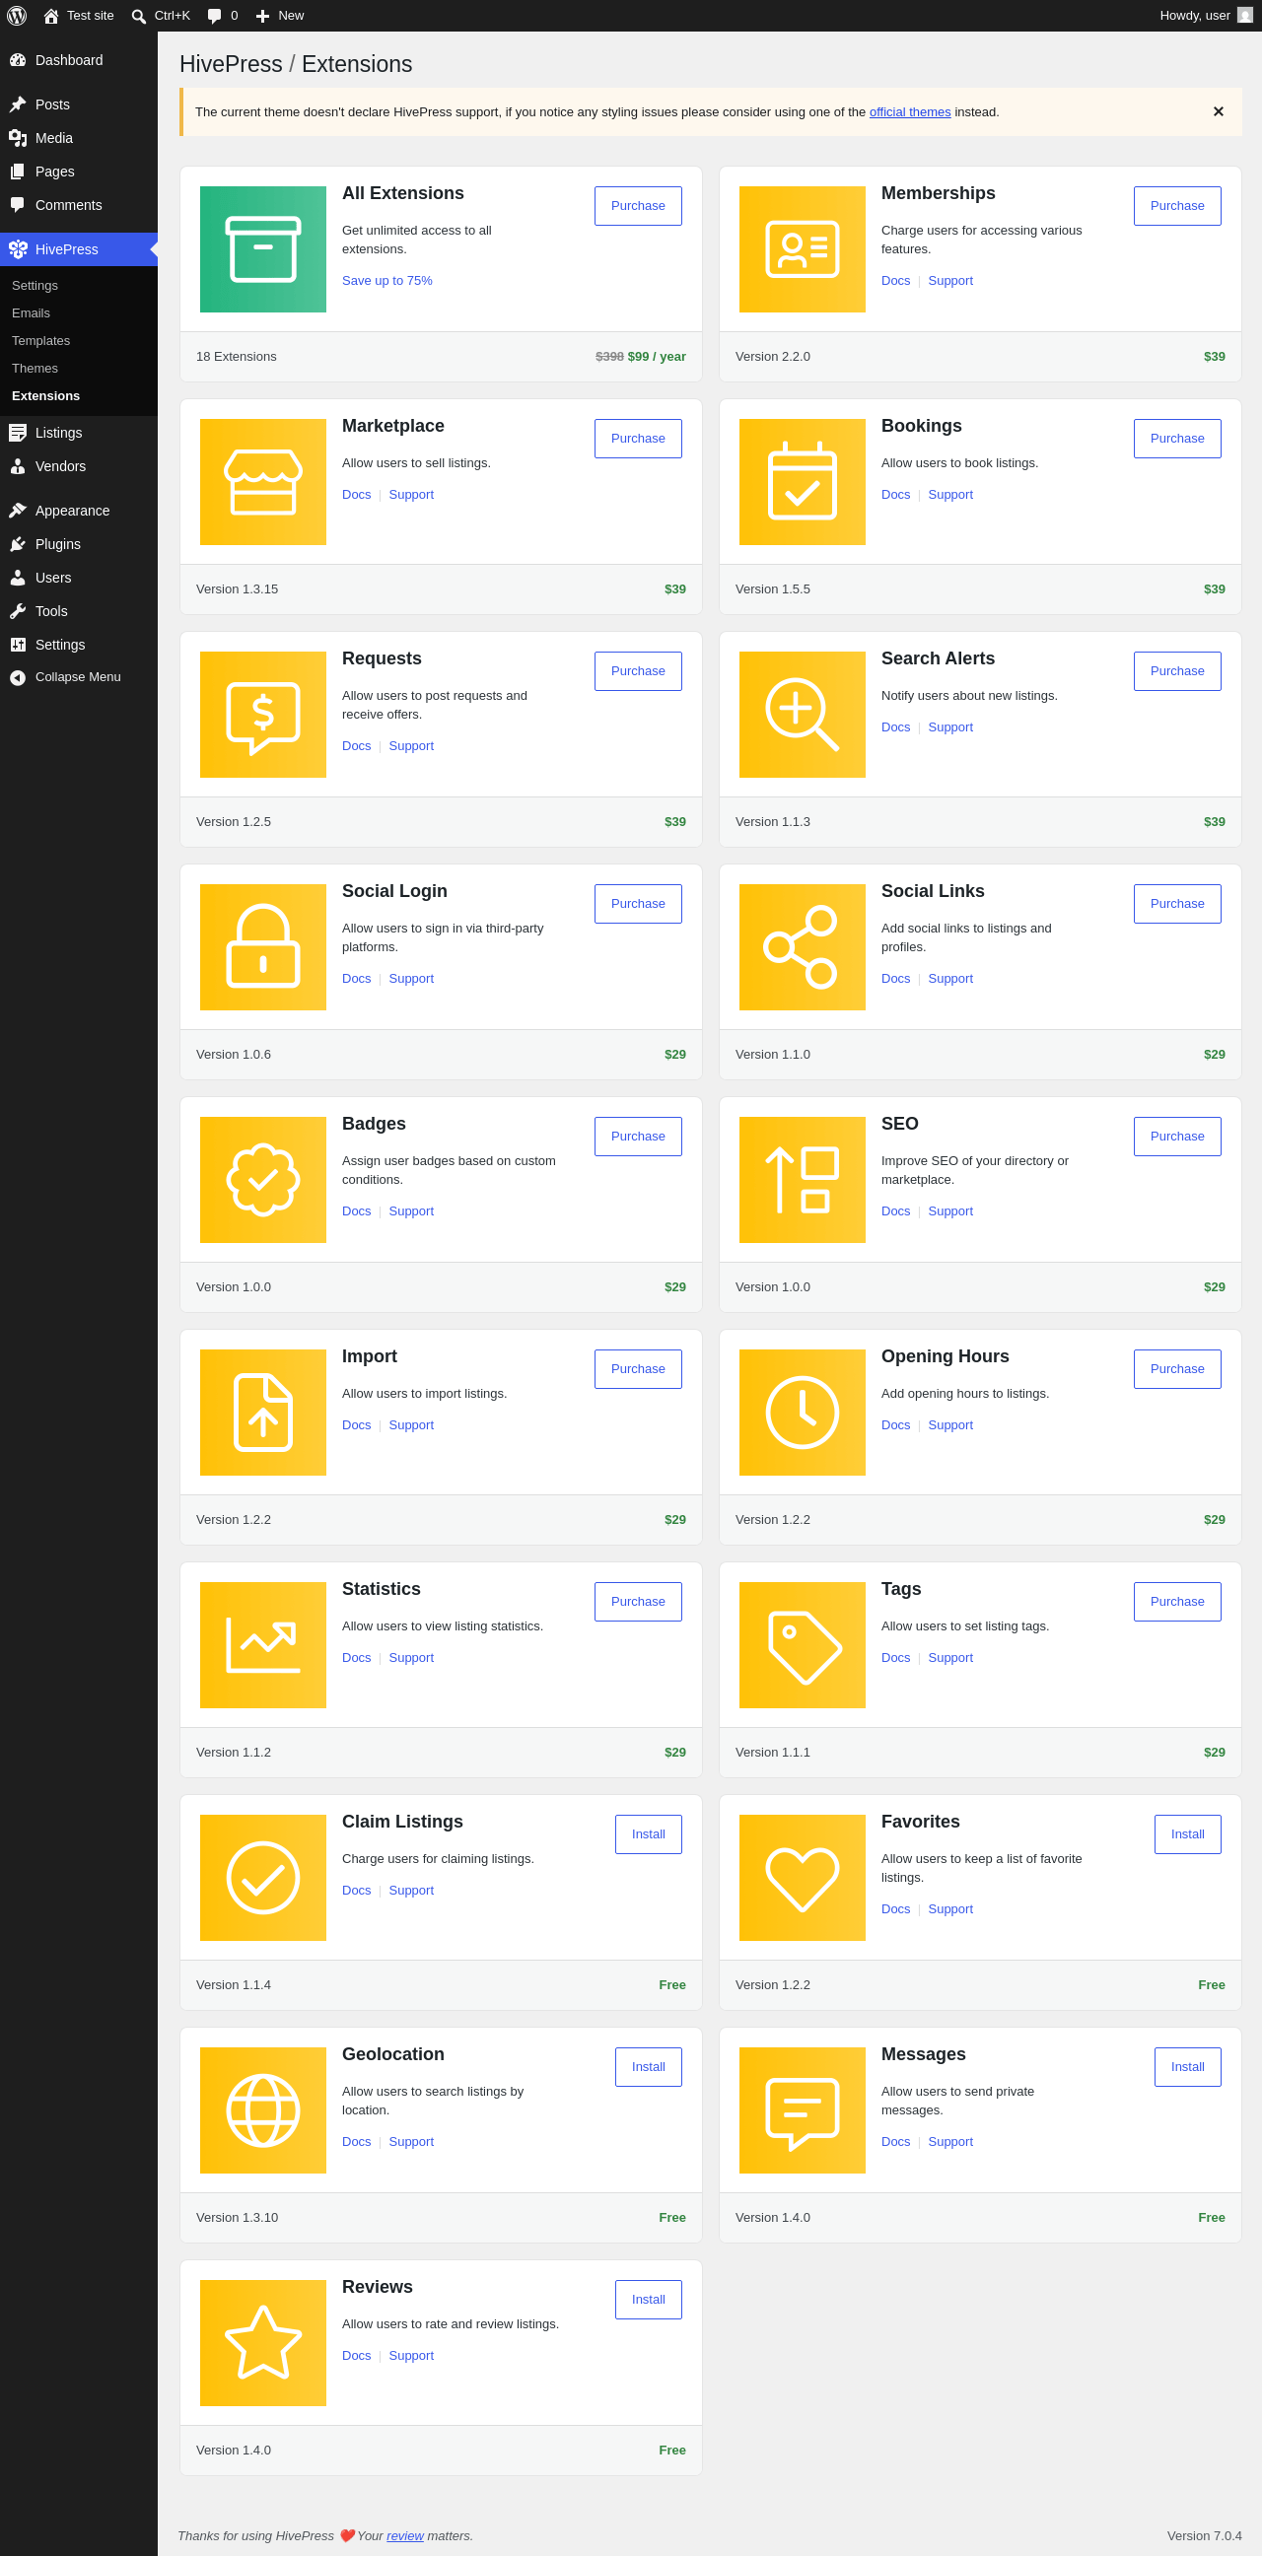Install the Reviews extension
The image size is (1262, 2556).
click(x=648, y=2300)
